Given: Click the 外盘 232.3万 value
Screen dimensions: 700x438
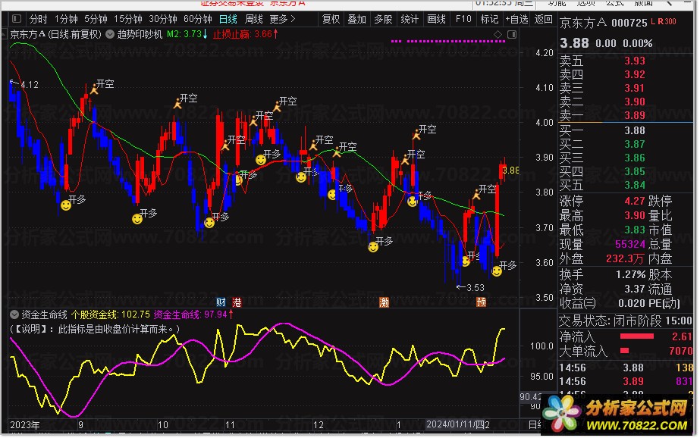Looking at the screenshot, I should [625, 258].
